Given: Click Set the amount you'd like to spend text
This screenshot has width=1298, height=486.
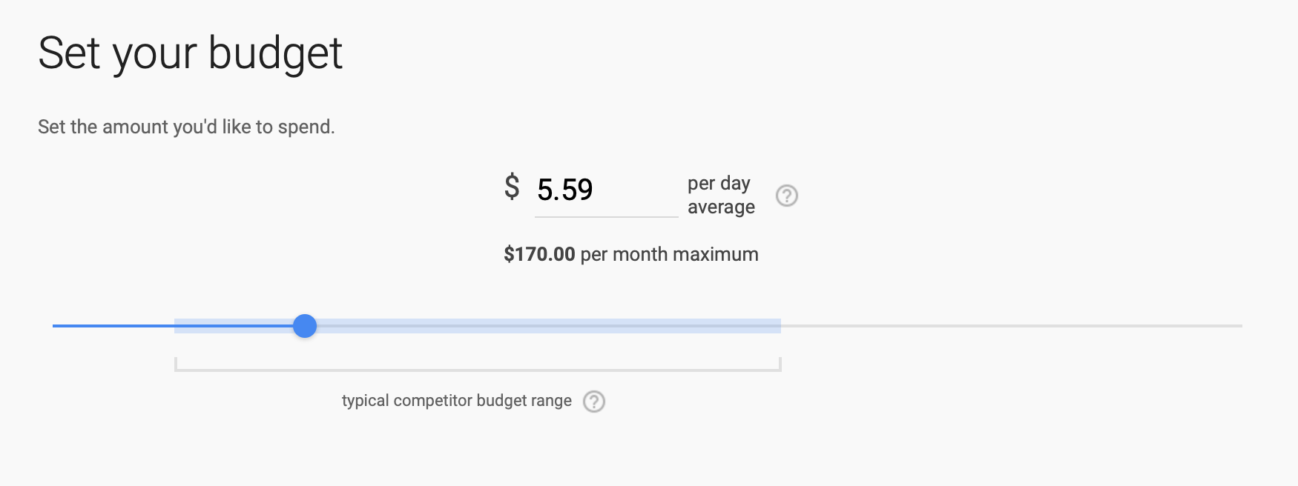Looking at the screenshot, I should [x=186, y=127].
